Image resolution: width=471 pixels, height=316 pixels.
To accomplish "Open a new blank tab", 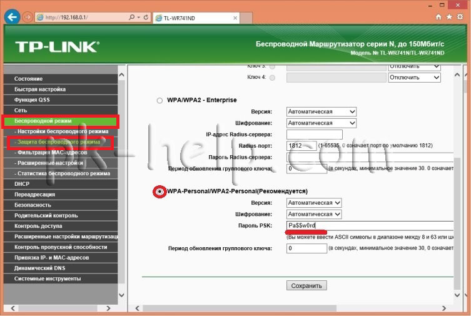I will [246, 18].
